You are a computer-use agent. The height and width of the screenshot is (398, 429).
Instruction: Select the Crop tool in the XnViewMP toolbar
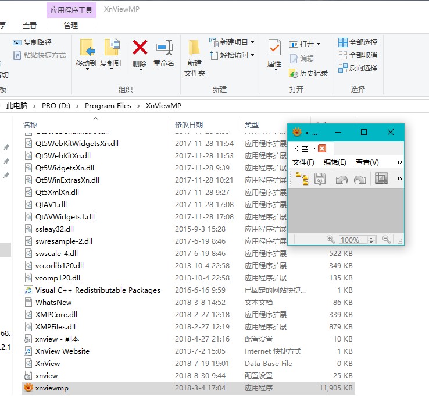coord(381,179)
